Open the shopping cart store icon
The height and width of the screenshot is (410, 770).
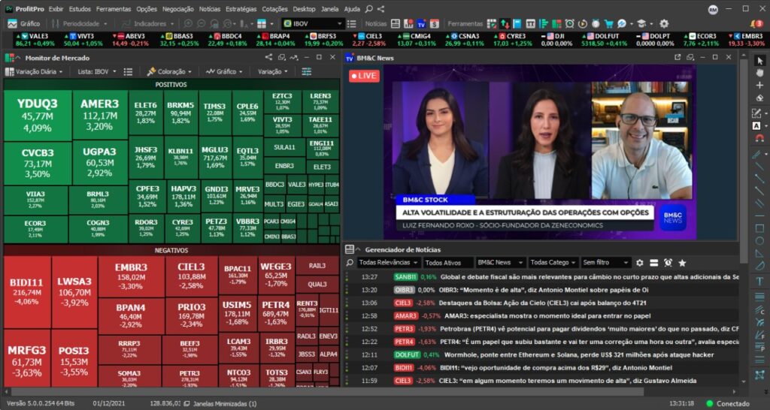pos(609,23)
